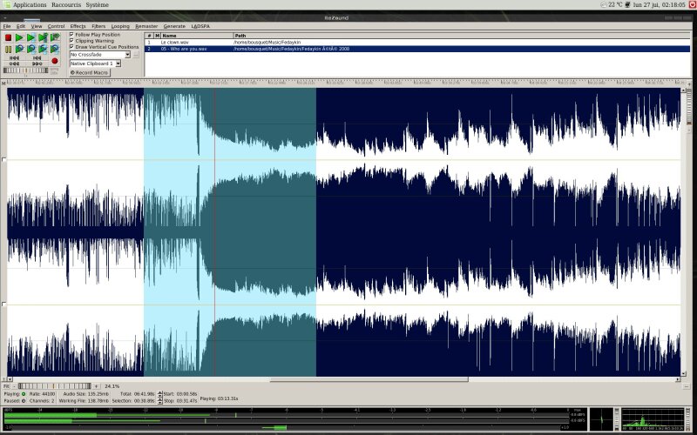Image resolution: width=697 pixels, height=435 pixels.
Task: Click the stereo phase meter
Action: (601, 419)
